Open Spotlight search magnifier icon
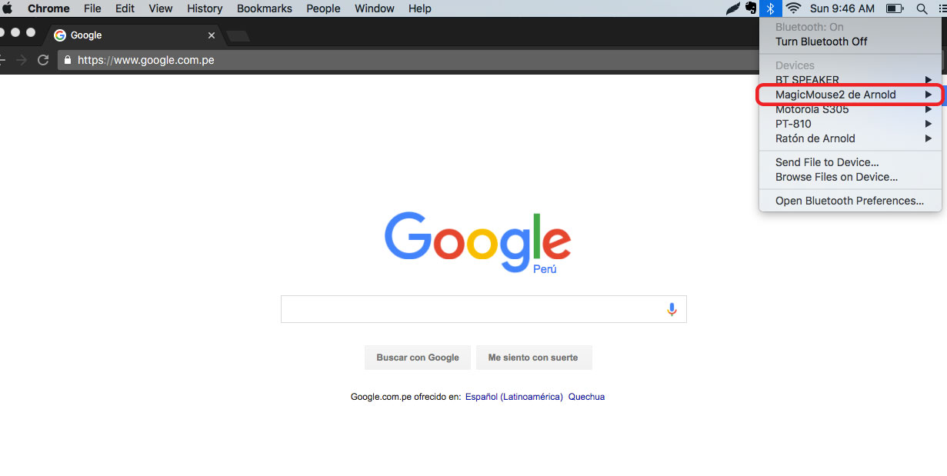Viewport: 947px width, 476px height. [922, 8]
